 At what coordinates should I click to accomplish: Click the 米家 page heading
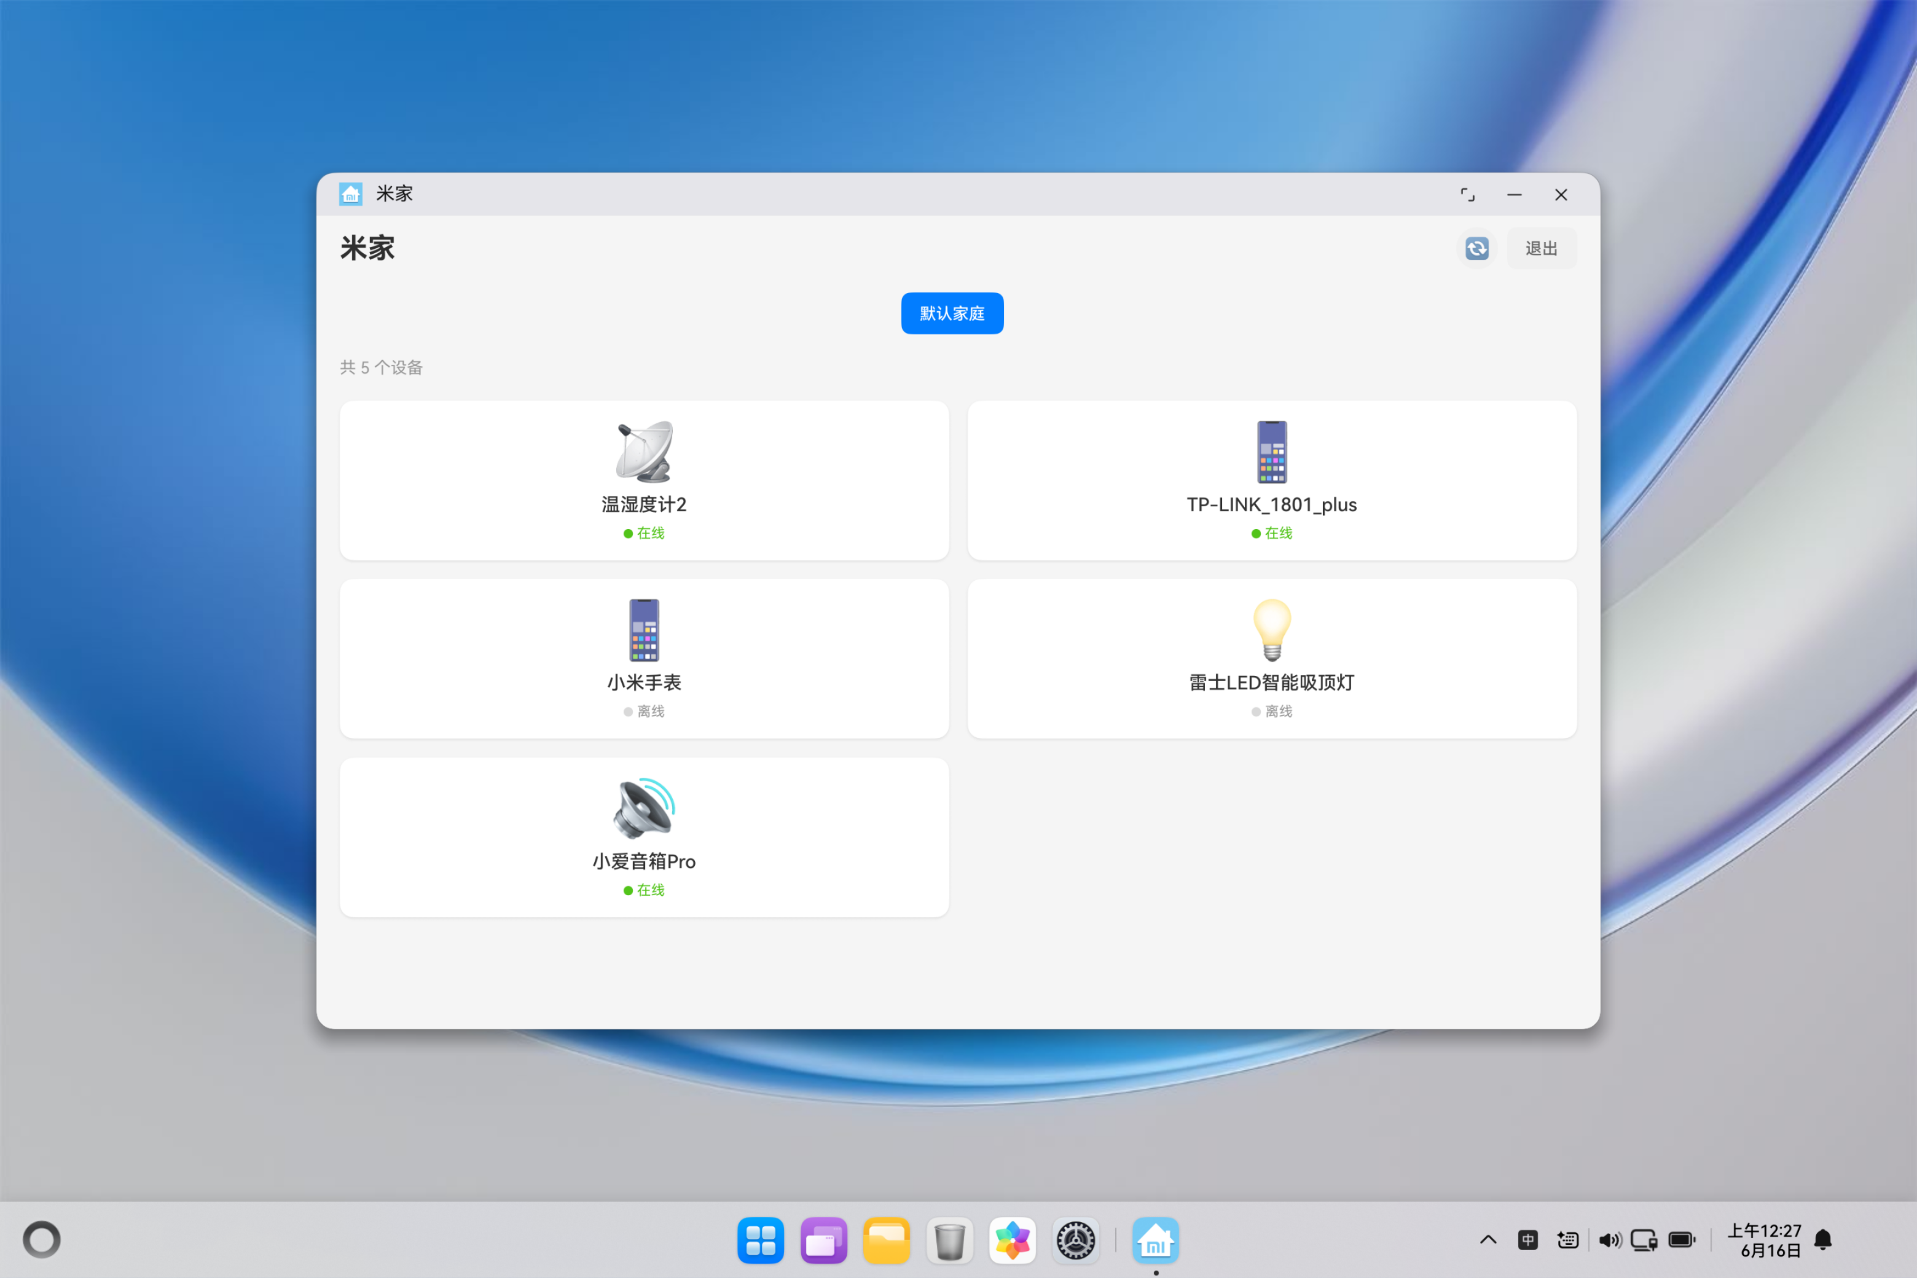367,248
